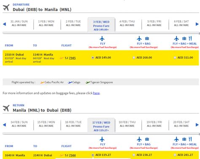This screenshot has height=159, width=200.
Task: Click the departure 'FLIGHT' column header
Action: click(x=66, y=46)
